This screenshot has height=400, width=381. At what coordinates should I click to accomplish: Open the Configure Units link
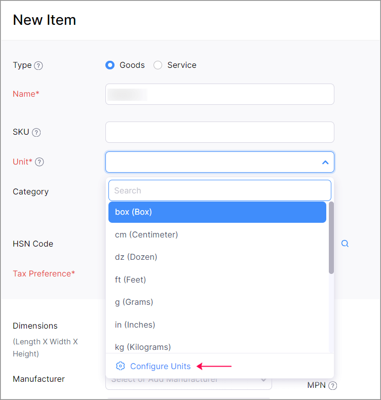tap(160, 366)
